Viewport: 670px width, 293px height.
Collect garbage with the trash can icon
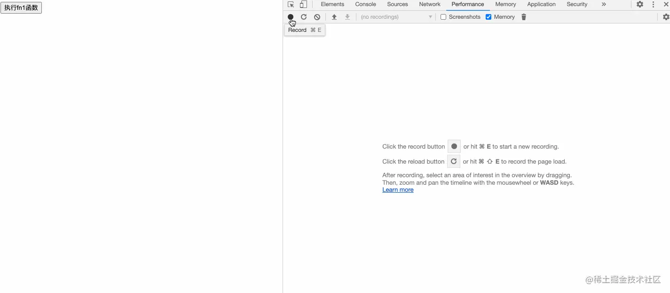click(524, 17)
